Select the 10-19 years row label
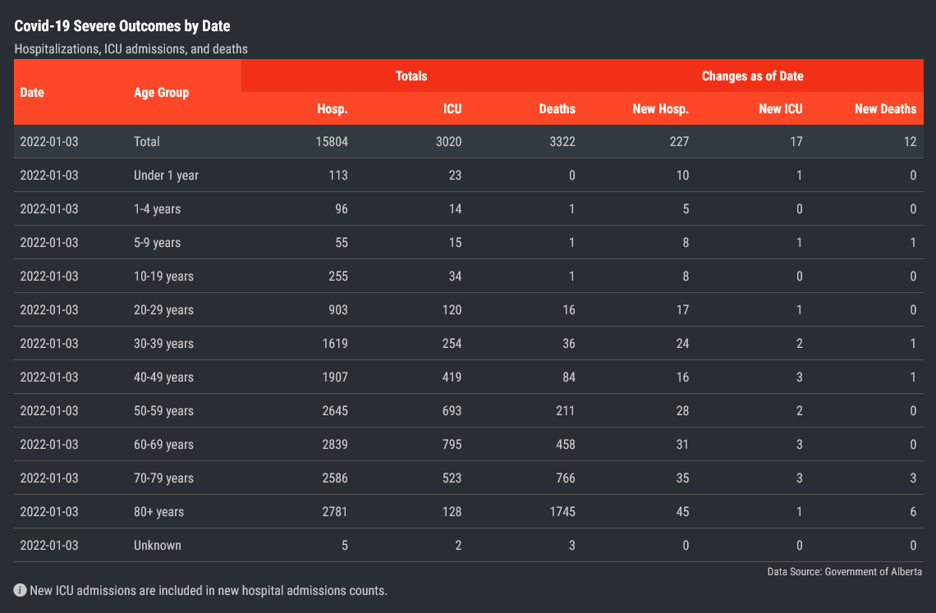This screenshot has width=936, height=613. (x=163, y=277)
